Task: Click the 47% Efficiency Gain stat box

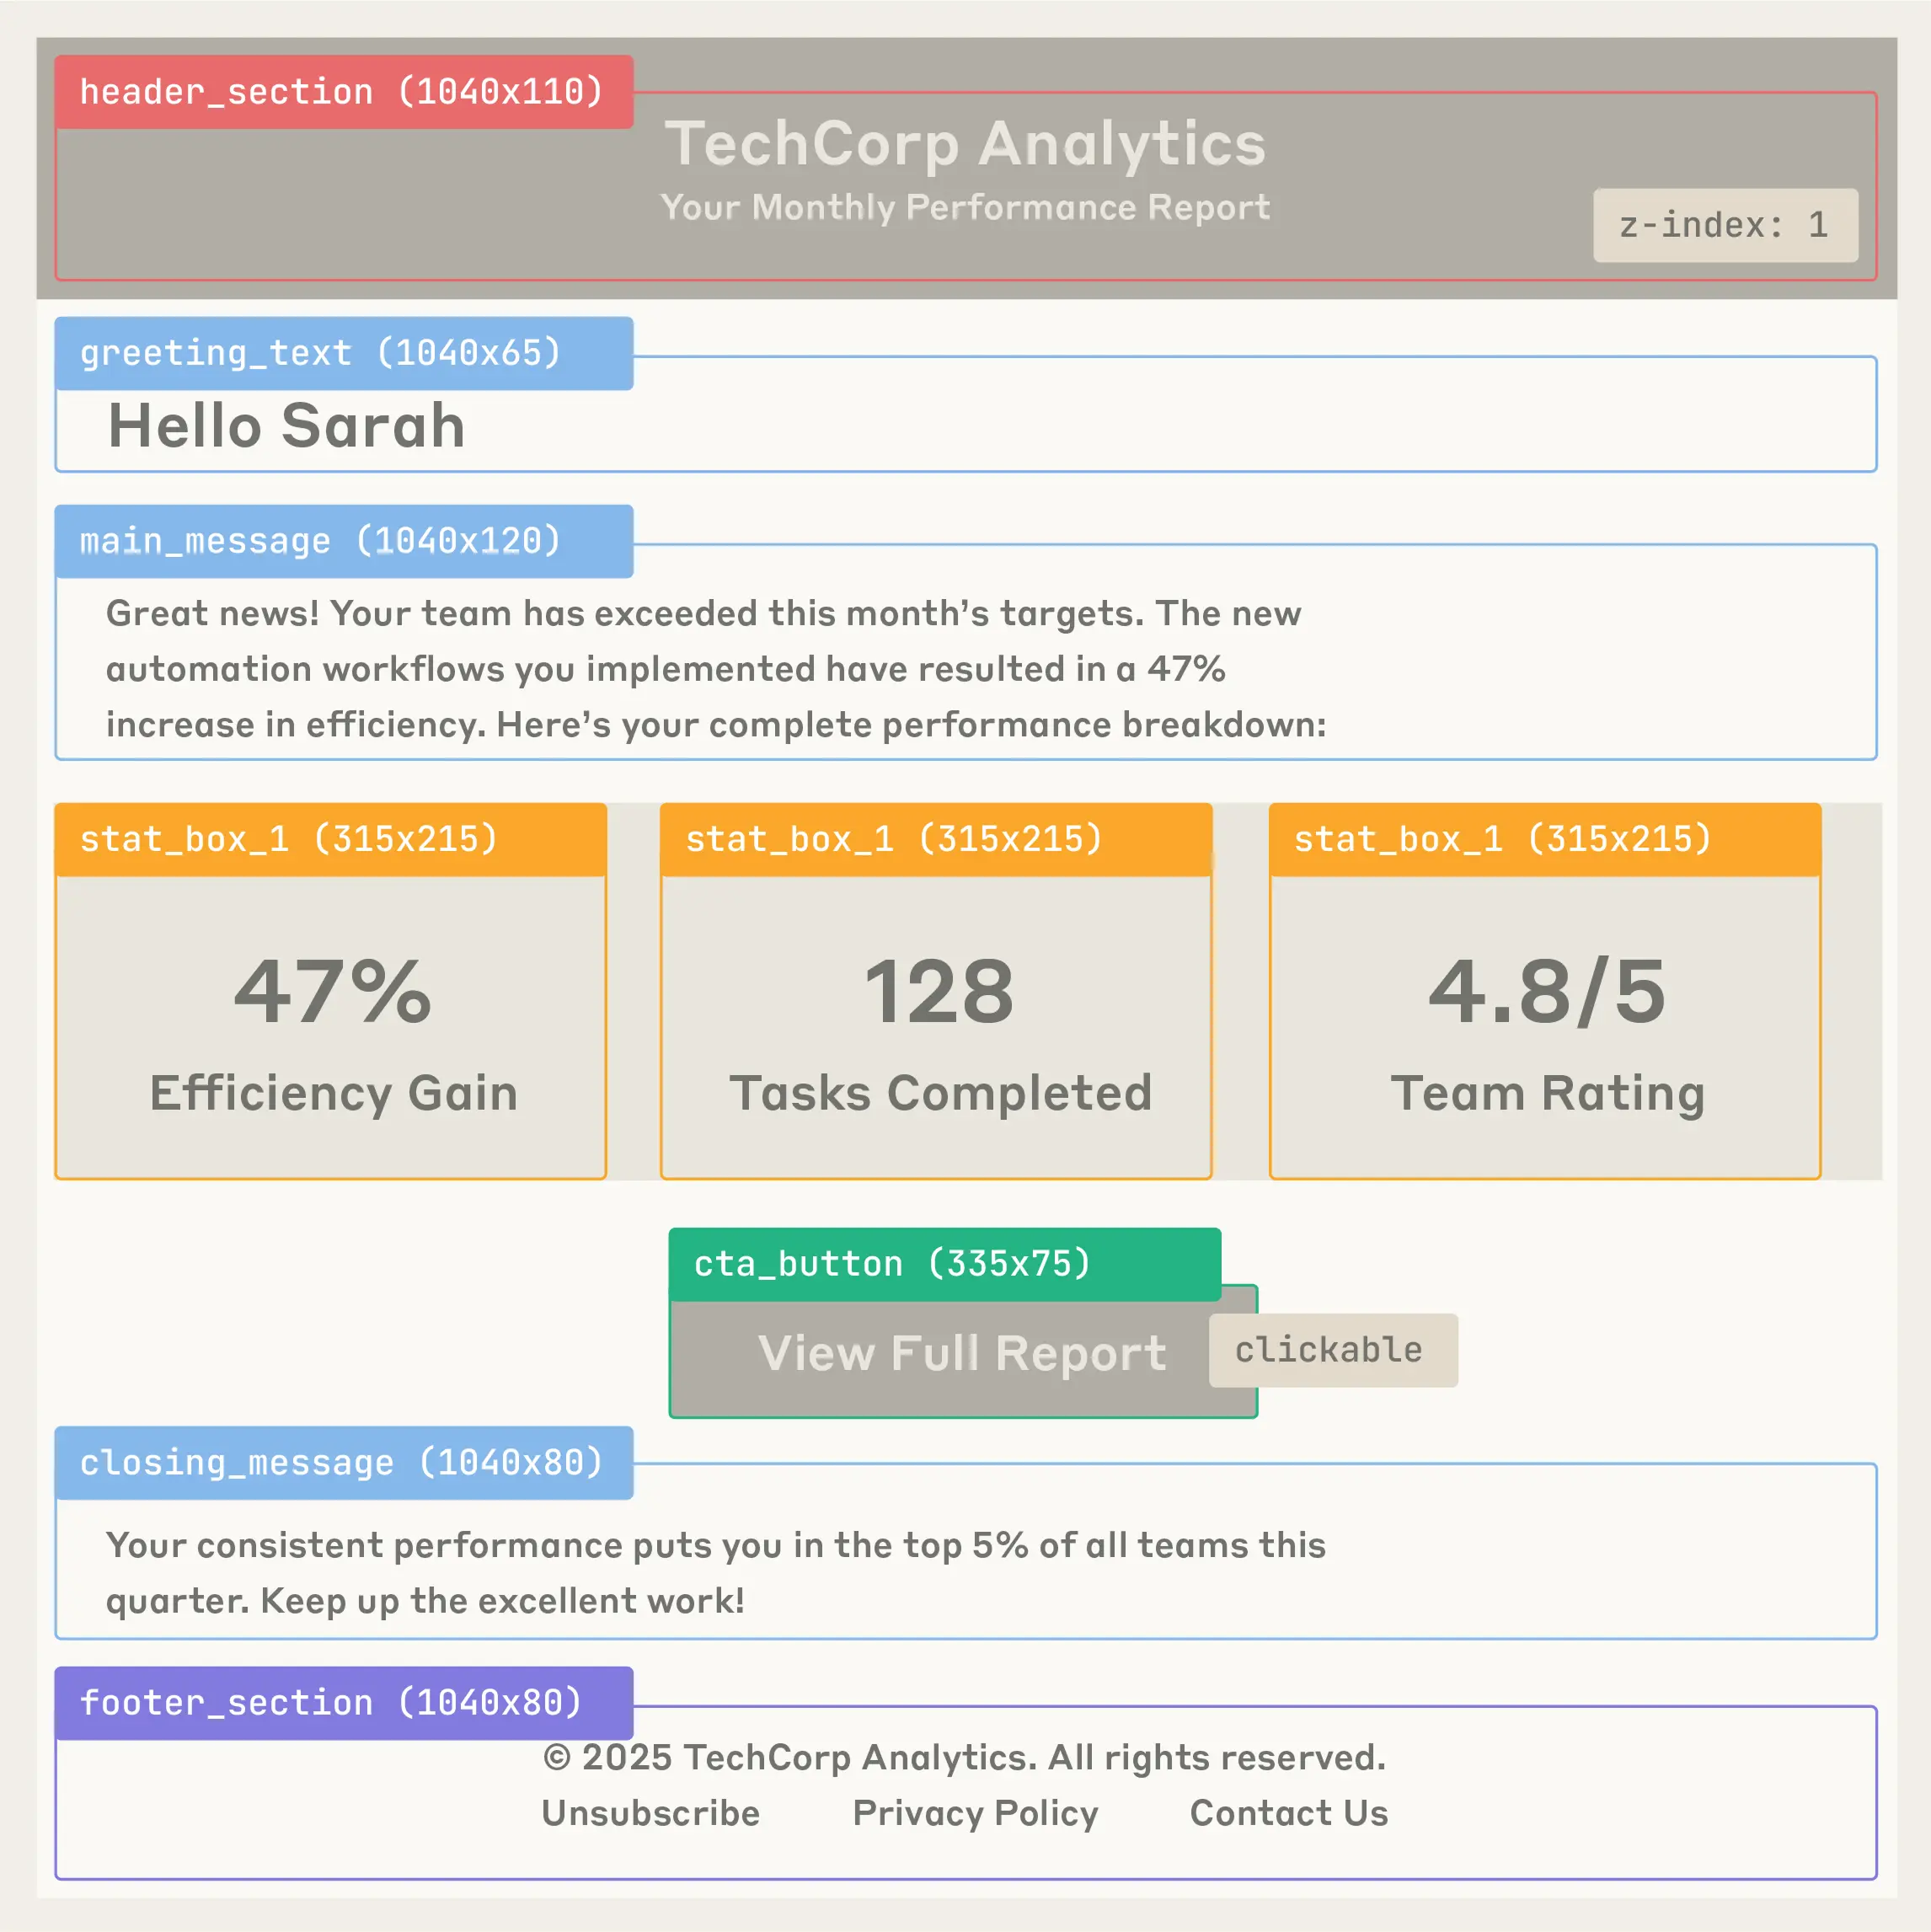Action: (331, 1030)
